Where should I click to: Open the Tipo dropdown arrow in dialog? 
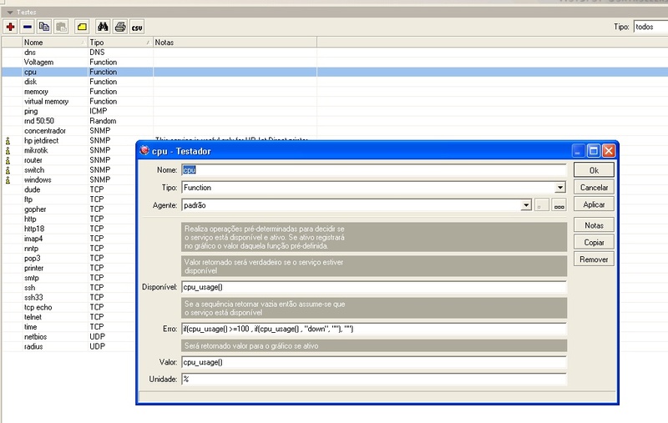click(x=559, y=188)
